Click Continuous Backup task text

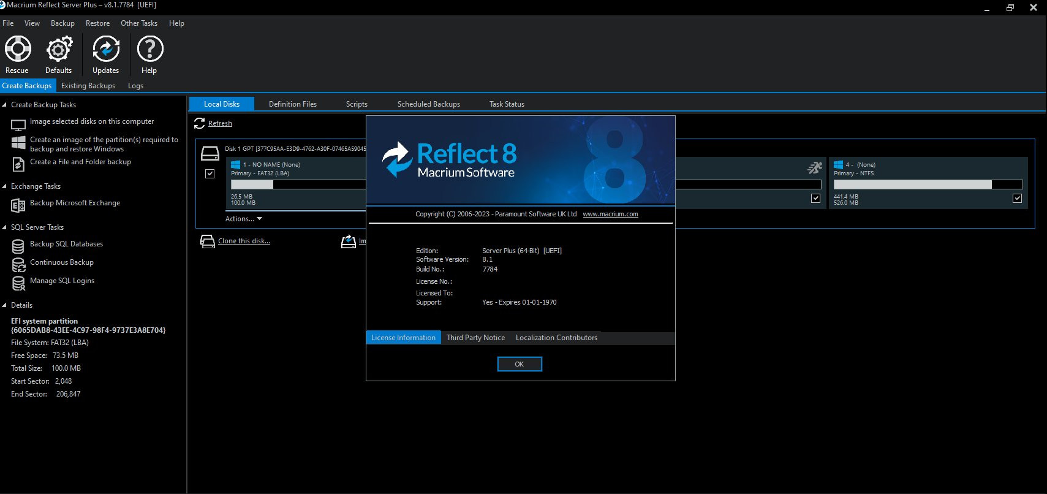[x=62, y=262]
